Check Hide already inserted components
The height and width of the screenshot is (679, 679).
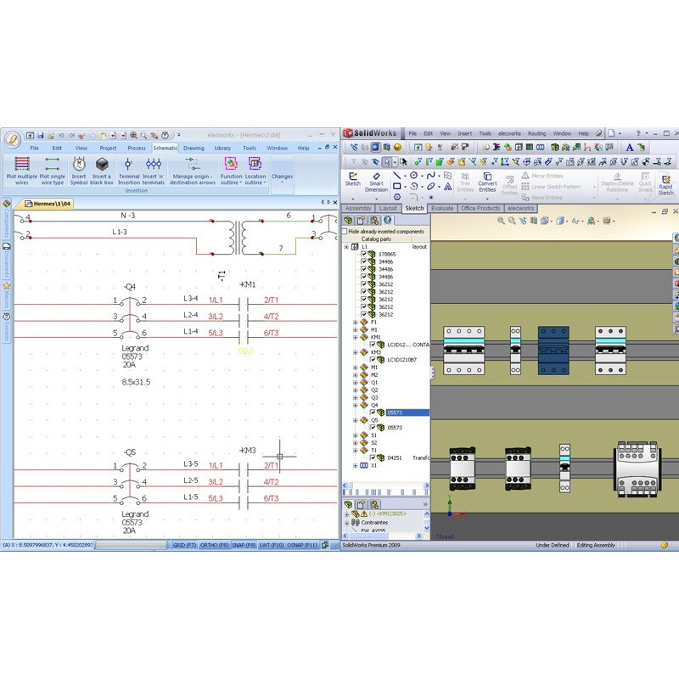[x=345, y=231]
